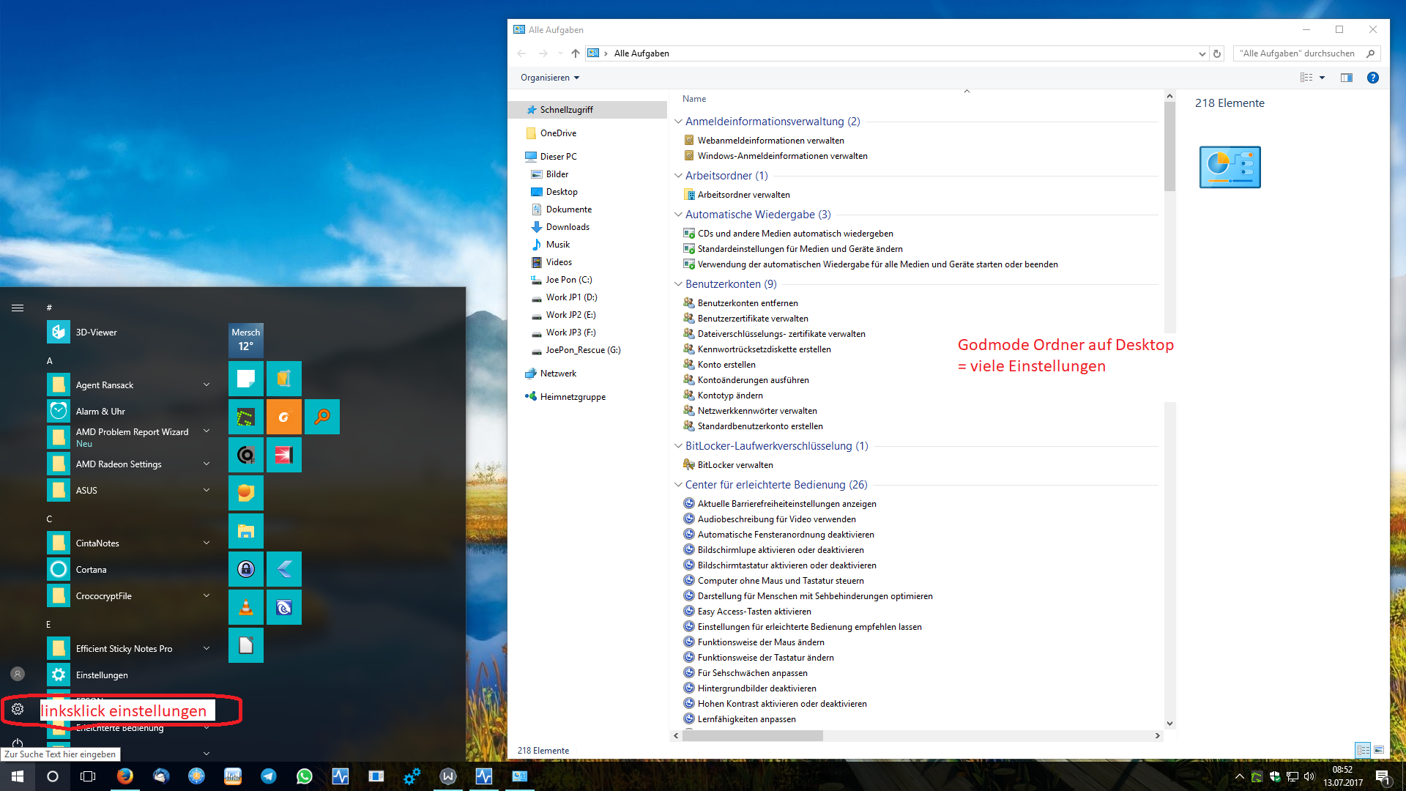This screenshot has width=1406, height=791.
Task: Open the orange search tile in Start
Action: pos(321,417)
